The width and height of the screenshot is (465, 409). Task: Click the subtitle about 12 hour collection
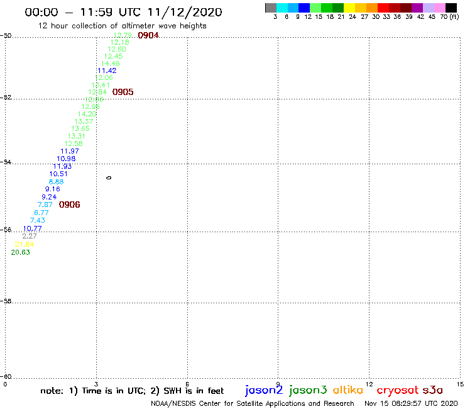click(122, 26)
